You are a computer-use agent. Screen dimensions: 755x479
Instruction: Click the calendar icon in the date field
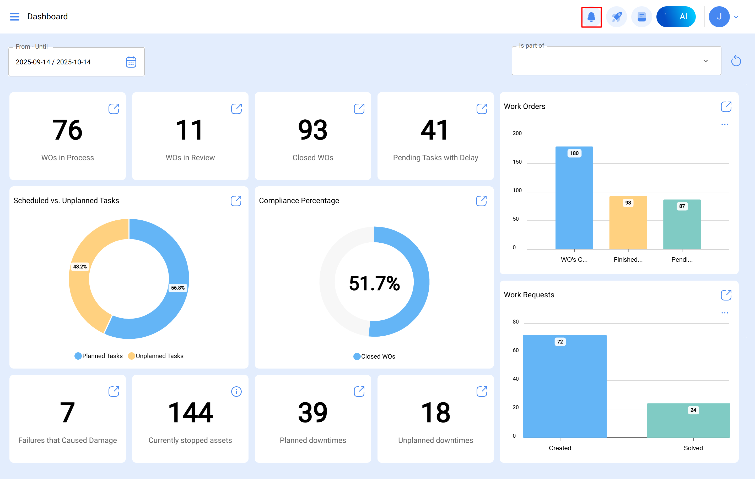131,62
